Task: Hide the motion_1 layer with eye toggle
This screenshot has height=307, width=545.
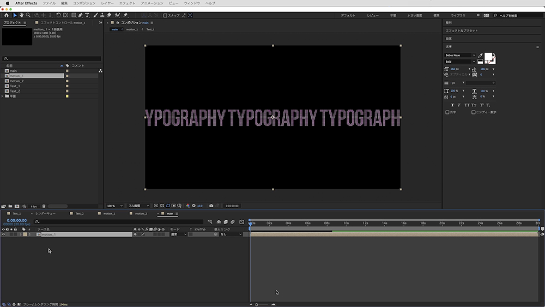Action: tap(3, 234)
